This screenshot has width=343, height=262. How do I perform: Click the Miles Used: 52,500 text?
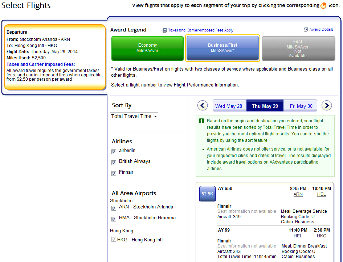(x=26, y=58)
